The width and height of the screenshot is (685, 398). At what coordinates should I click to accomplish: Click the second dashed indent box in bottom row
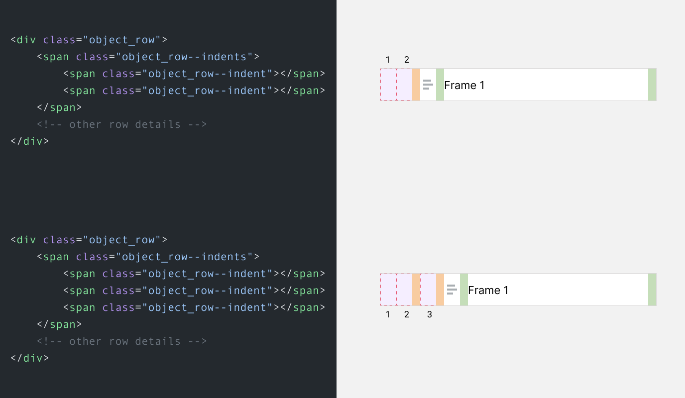tap(404, 290)
